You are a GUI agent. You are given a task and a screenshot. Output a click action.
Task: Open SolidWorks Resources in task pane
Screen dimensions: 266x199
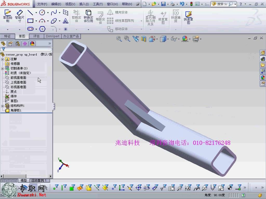(263, 53)
